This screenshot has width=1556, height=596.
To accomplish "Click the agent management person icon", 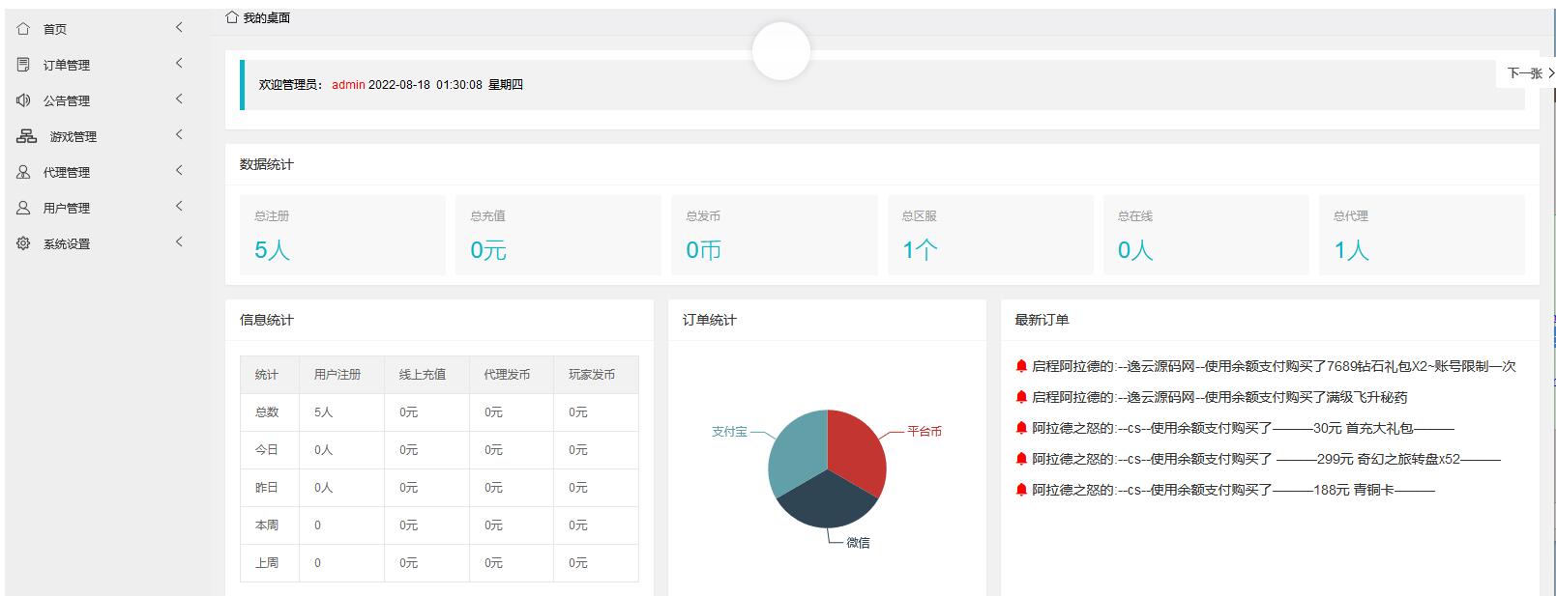I will [x=23, y=172].
